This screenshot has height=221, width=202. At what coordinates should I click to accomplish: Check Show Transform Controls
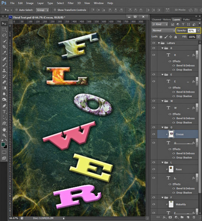tap(55, 10)
